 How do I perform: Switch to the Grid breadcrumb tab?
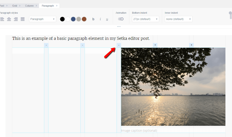click(15, 6)
